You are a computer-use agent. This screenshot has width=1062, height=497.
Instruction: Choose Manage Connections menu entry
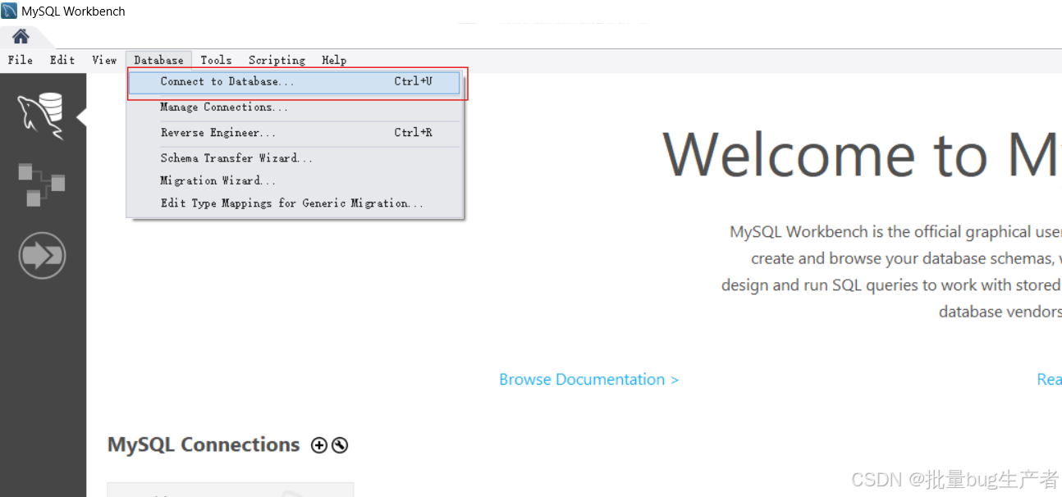(295, 107)
